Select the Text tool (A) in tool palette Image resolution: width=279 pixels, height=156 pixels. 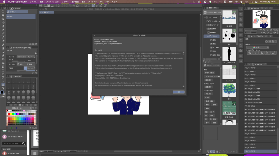[x=3, y=85]
